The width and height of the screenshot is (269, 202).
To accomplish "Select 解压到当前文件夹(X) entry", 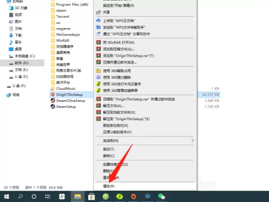I will click(119, 112).
